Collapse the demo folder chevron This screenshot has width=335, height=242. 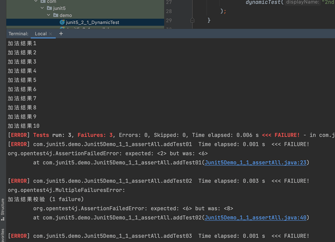pyautogui.click(x=49, y=15)
